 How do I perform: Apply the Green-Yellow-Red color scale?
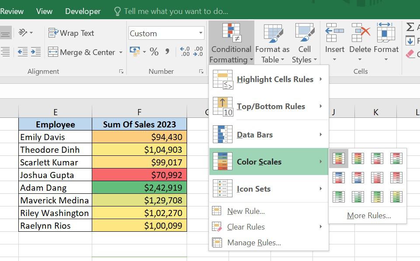point(339,158)
